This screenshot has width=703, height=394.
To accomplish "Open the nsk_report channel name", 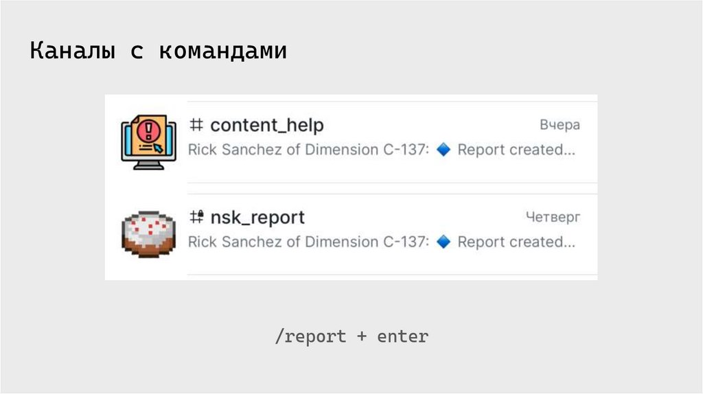I will click(257, 218).
